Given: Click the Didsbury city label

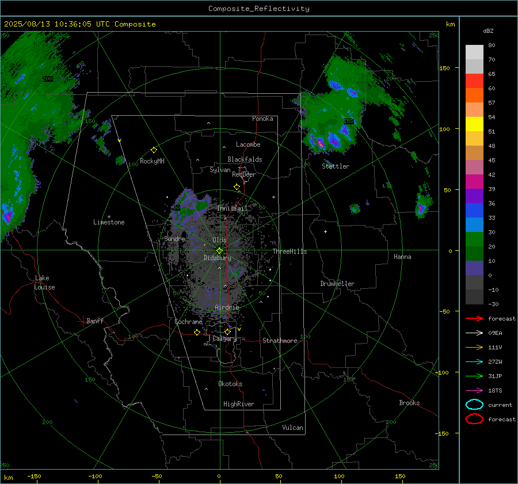Looking at the screenshot, I should coord(217,258).
